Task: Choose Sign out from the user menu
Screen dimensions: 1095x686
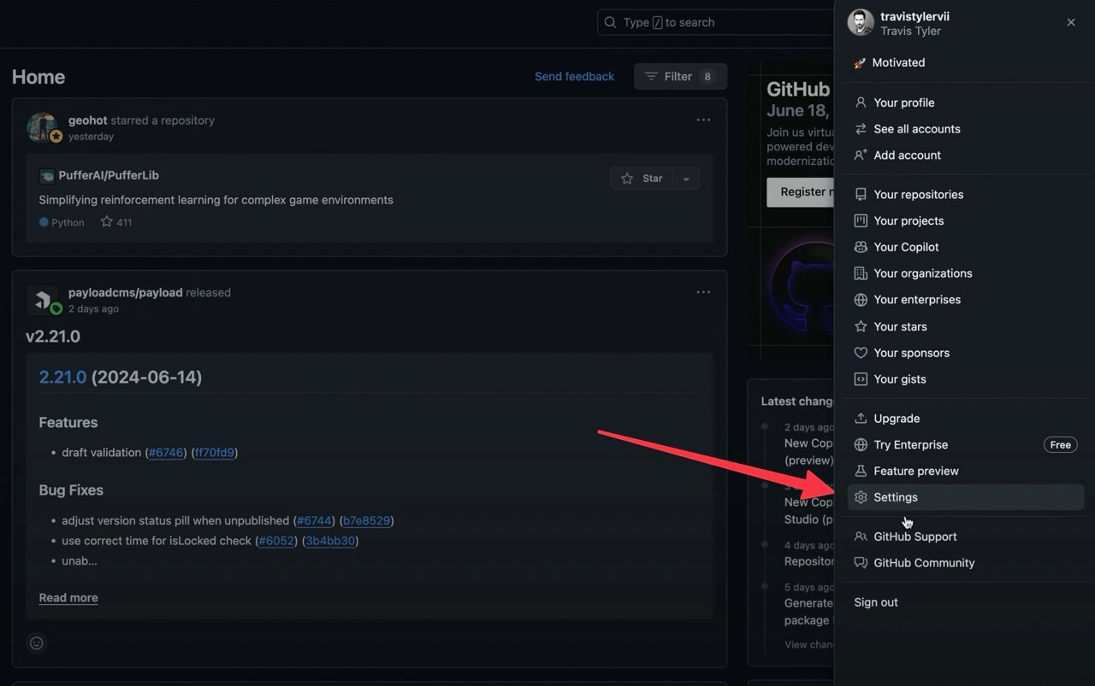Action: point(876,602)
